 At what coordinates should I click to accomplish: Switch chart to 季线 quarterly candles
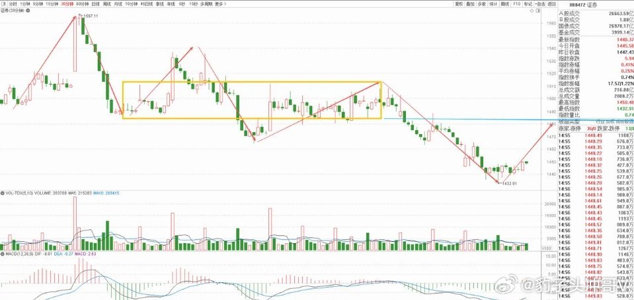tap(160, 4)
